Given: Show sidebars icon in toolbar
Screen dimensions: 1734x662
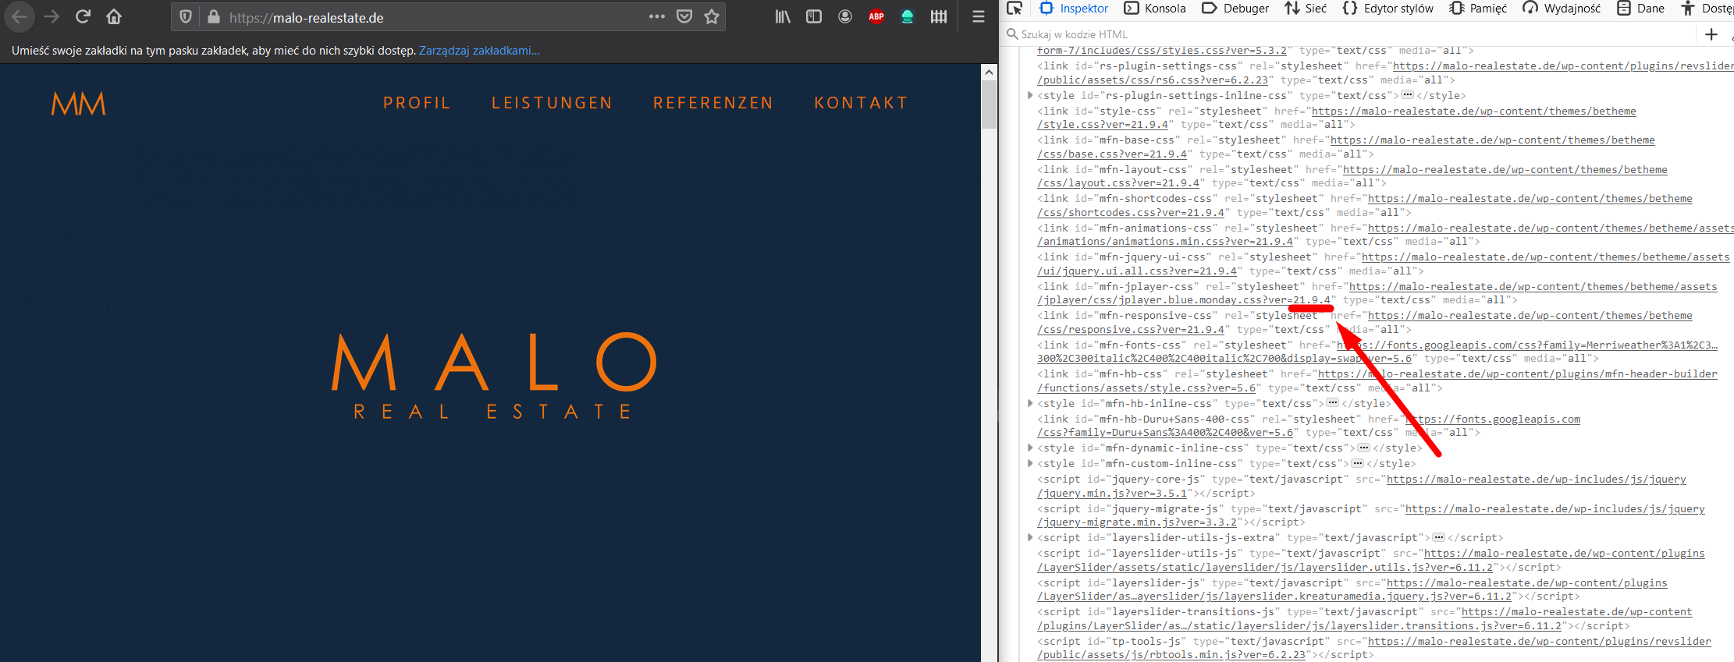Looking at the screenshot, I should coord(814,16).
